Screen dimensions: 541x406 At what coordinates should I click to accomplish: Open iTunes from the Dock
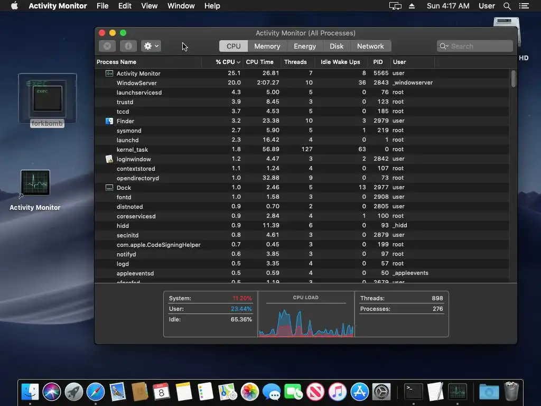[338, 392]
